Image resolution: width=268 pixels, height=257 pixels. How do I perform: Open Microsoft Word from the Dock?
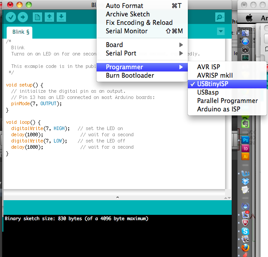click(x=245, y=174)
